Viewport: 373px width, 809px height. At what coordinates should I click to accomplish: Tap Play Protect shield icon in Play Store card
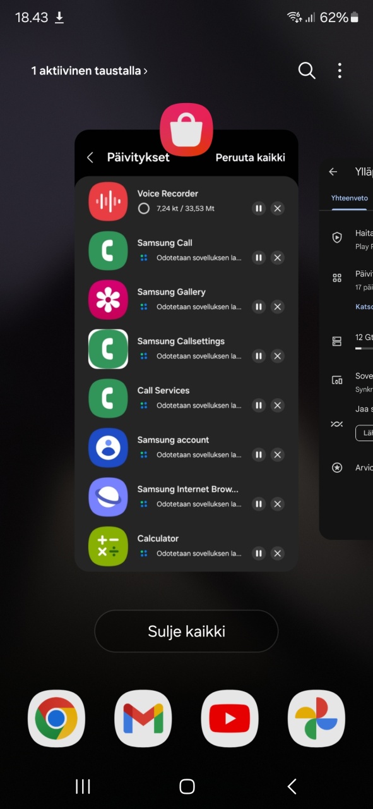pos(337,238)
